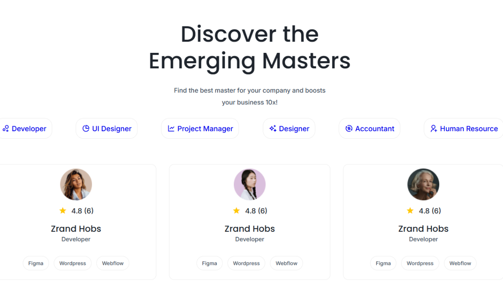The height and width of the screenshot is (283, 503).
Task: Click the Figma tag on the left card
Action: point(36,263)
